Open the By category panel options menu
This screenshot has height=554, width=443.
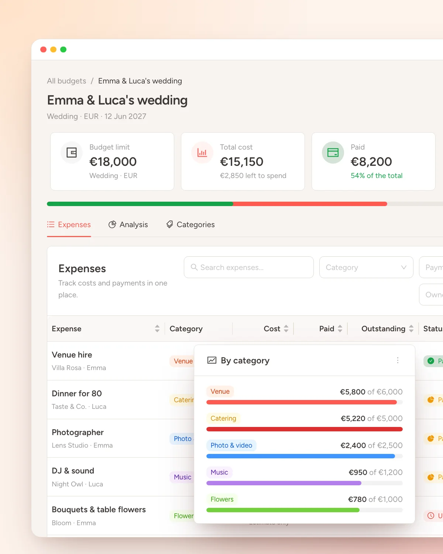(x=398, y=360)
